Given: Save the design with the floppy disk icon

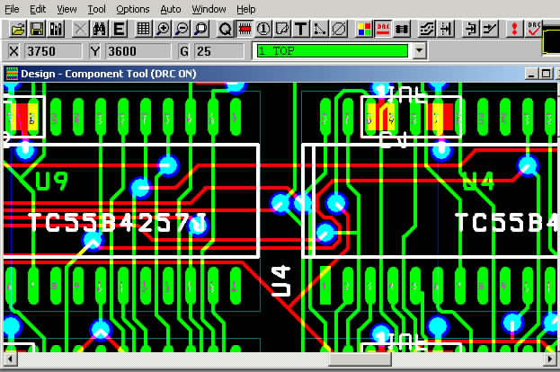Looking at the screenshot, I should pyautogui.click(x=37, y=29).
